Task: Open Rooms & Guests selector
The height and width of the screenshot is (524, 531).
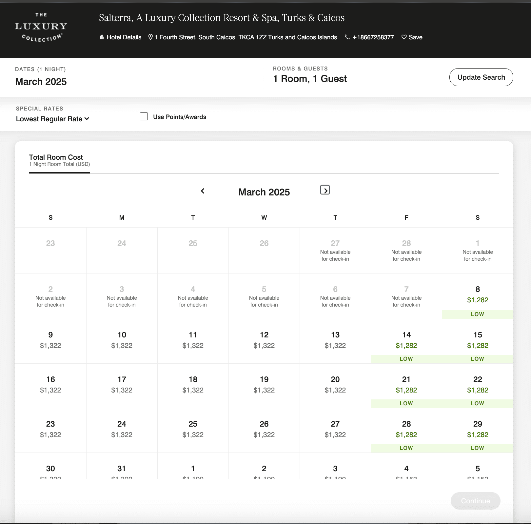Action: (x=310, y=75)
